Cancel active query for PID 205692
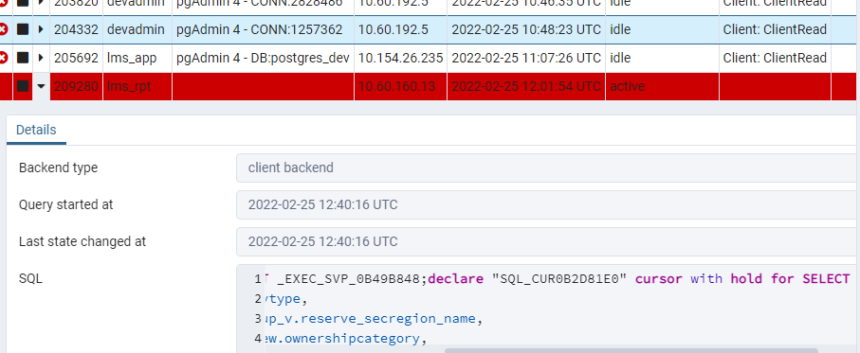The width and height of the screenshot is (860, 353). [23, 58]
